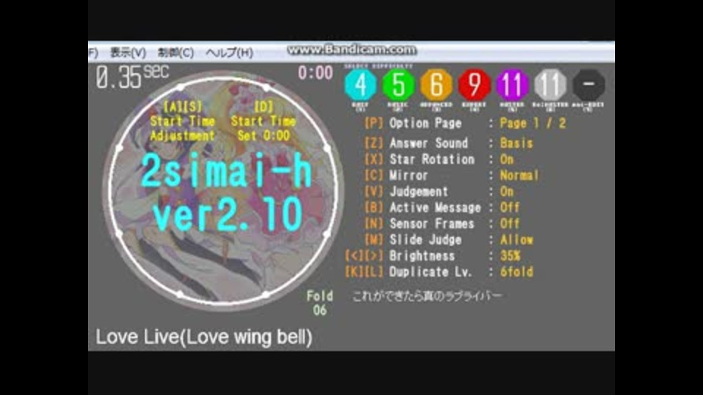703x395 pixels.
Task: Click [D] Start Time Set 0:00 text
Action: 263,121
